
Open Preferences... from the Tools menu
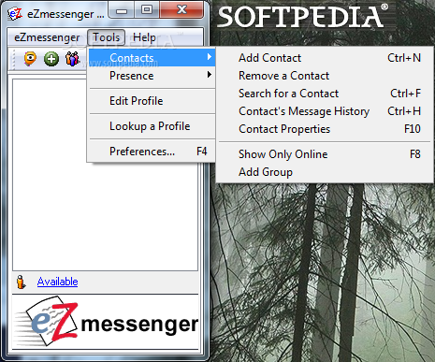152,152
